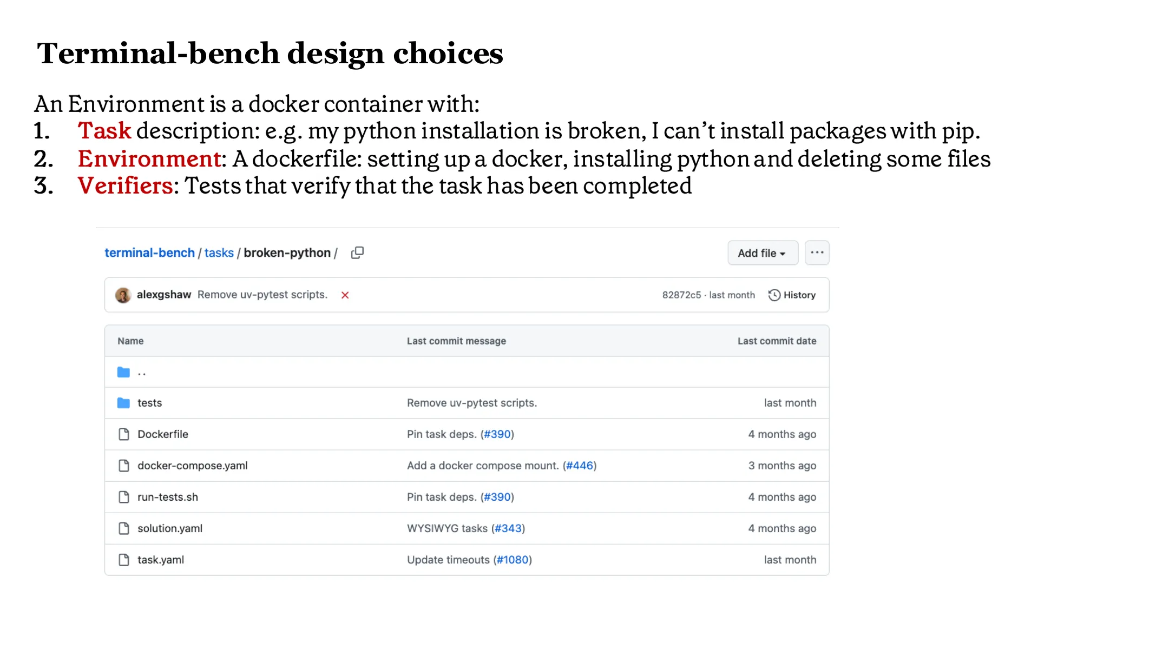The width and height of the screenshot is (1169, 657).
Task: Click '3 months ago' commit date
Action: coord(782,466)
